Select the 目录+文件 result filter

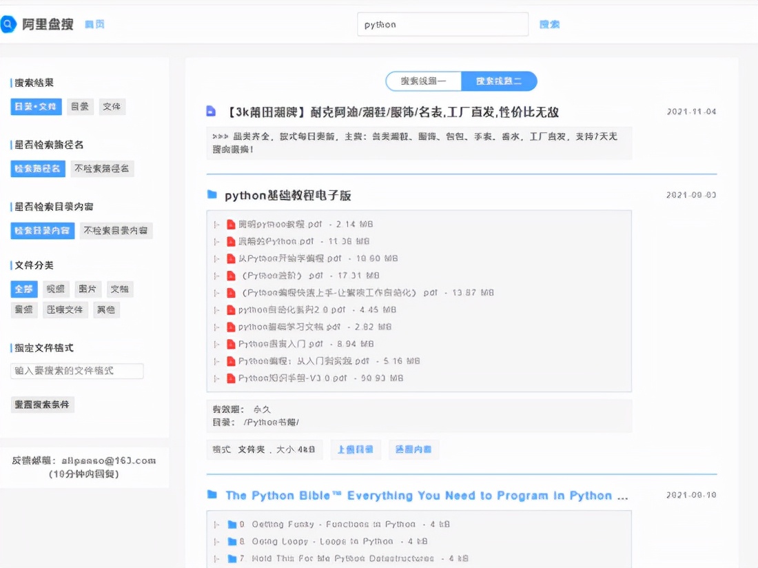click(x=36, y=106)
